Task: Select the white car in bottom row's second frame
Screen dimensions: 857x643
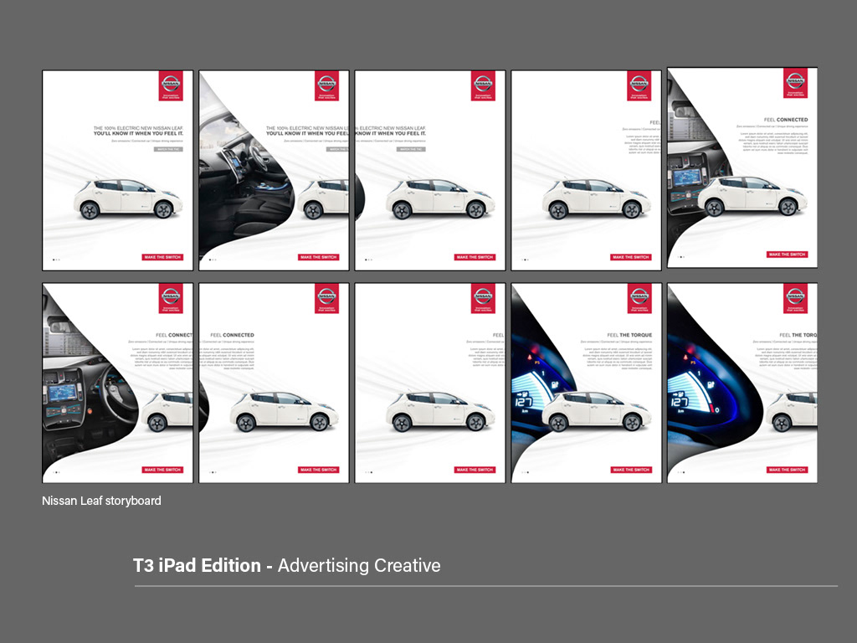Action: (285, 411)
